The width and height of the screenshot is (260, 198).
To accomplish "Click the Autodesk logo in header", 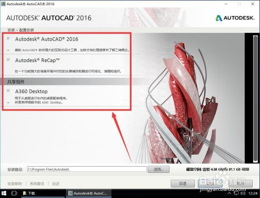I will click(235, 18).
